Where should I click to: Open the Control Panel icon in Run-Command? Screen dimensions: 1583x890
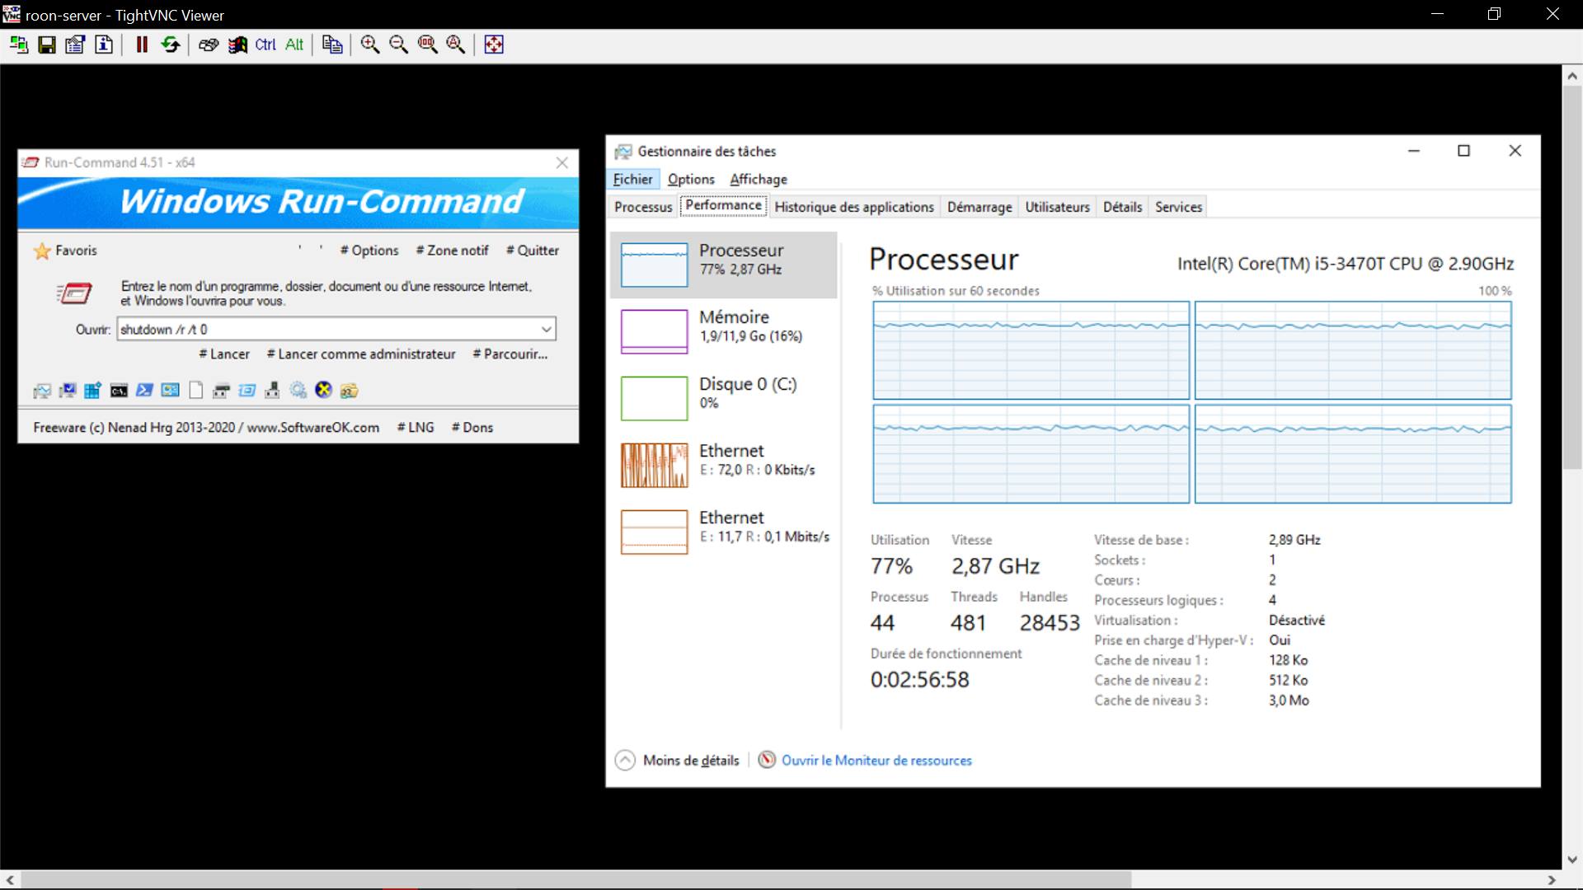(x=170, y=391)
